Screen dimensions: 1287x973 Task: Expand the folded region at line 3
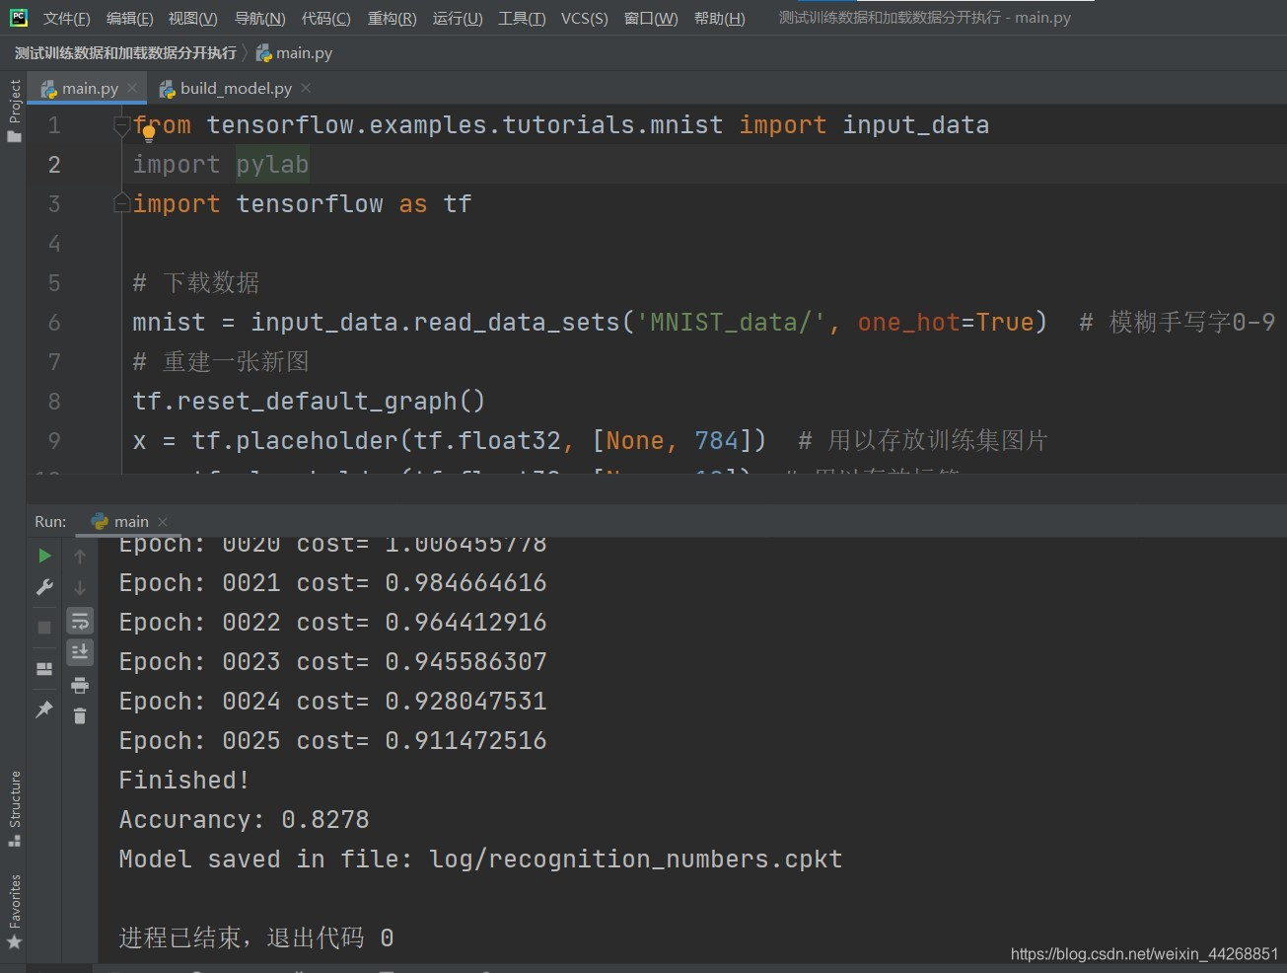[x=121, y=203]
